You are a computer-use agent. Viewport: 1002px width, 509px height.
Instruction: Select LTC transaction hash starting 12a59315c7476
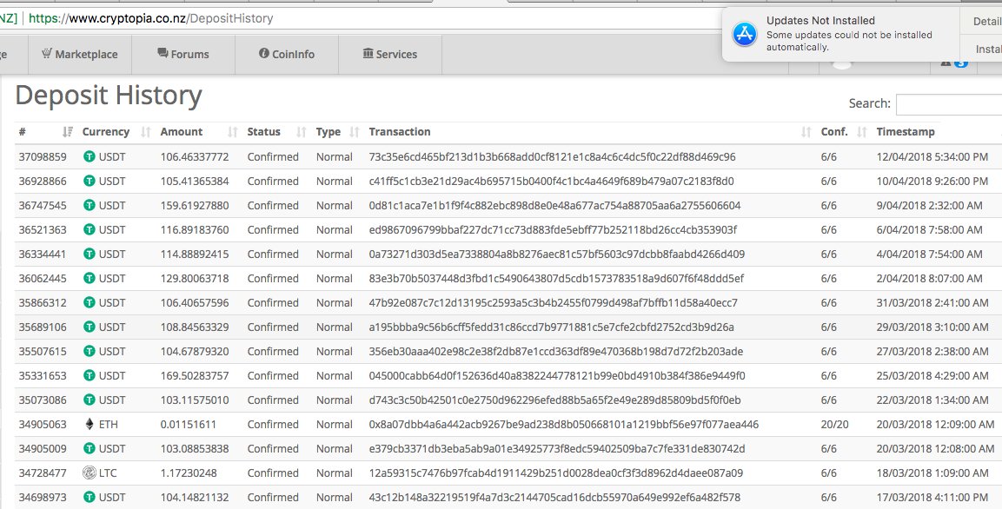tap(556, 473)
